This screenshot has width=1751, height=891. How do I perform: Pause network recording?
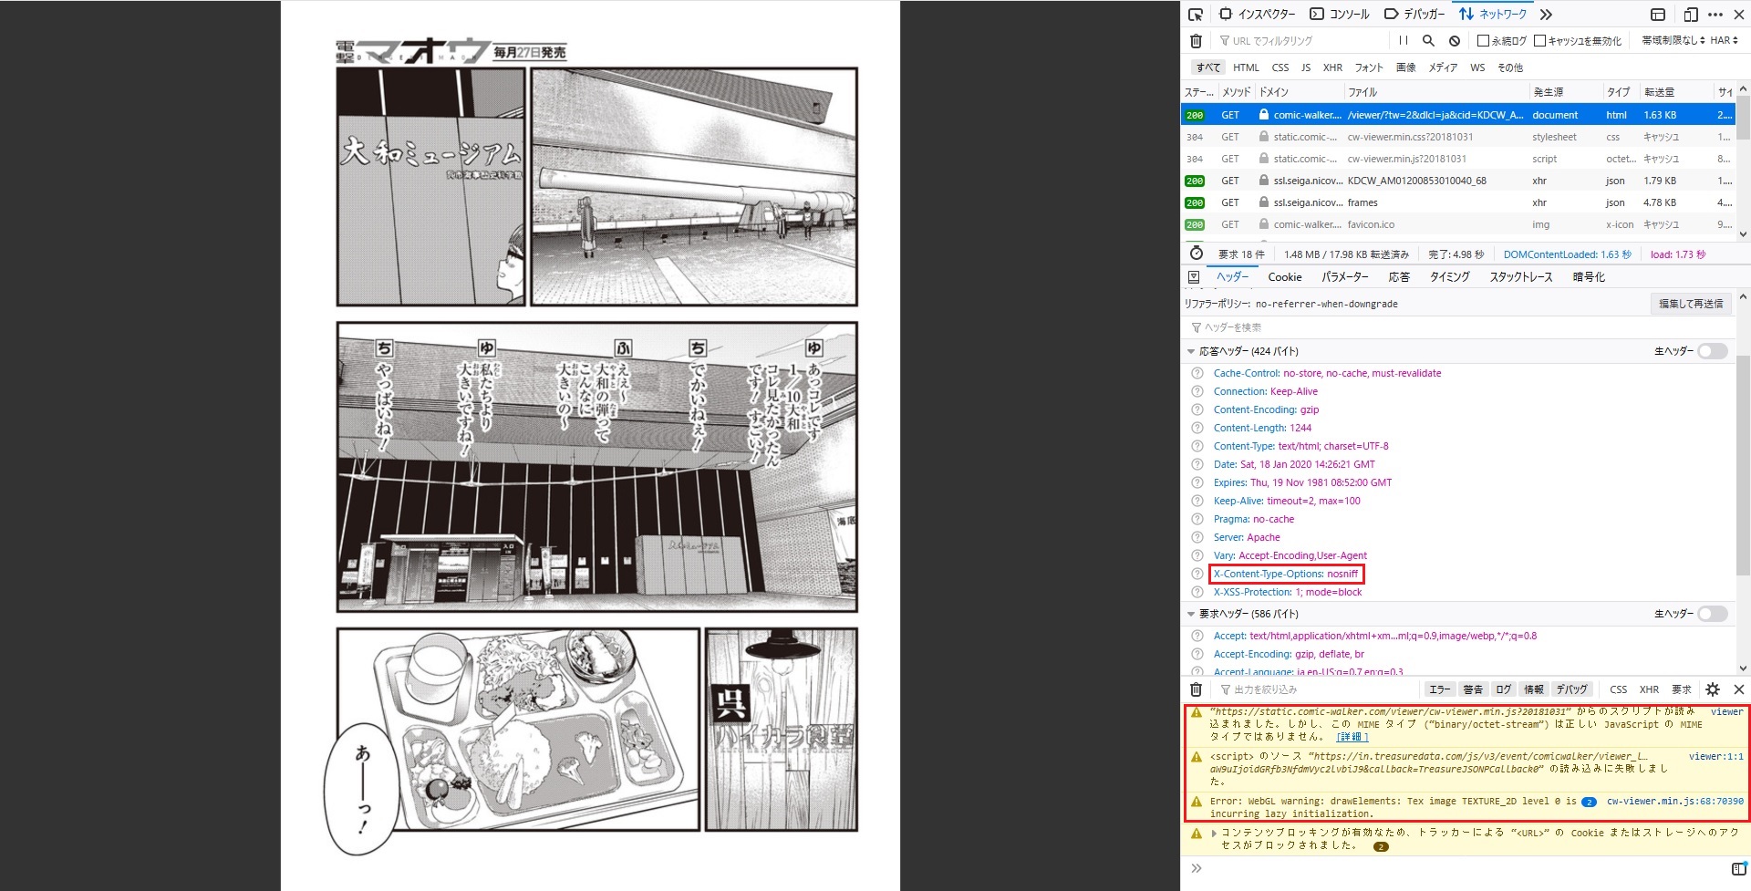[1403, 40]
